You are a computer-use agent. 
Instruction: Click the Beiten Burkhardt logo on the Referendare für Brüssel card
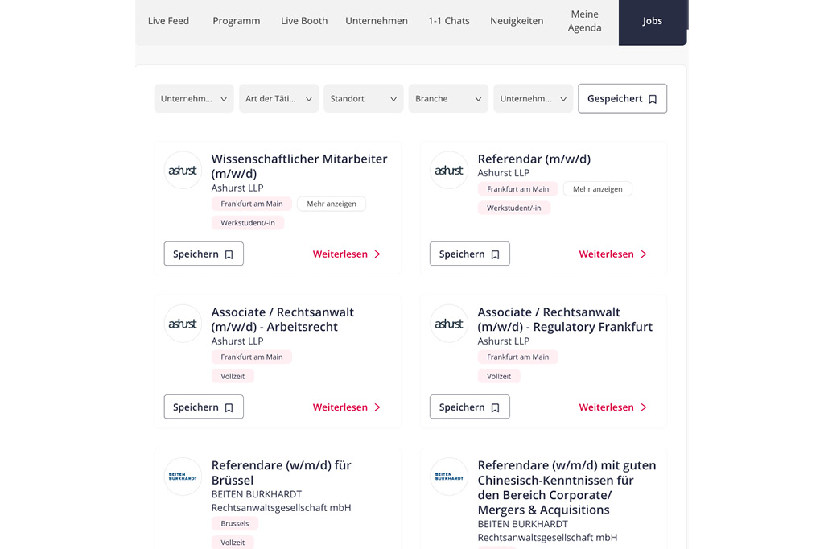[183, 477]
